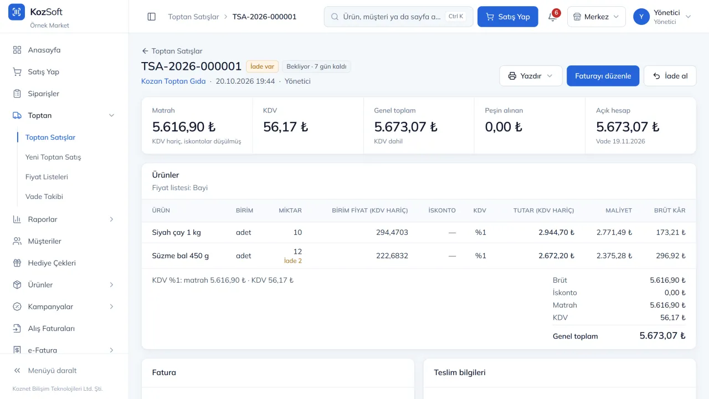Go back via Toptan Satışlar link
The image size is (709, 399).
click(x=172, y=51)
